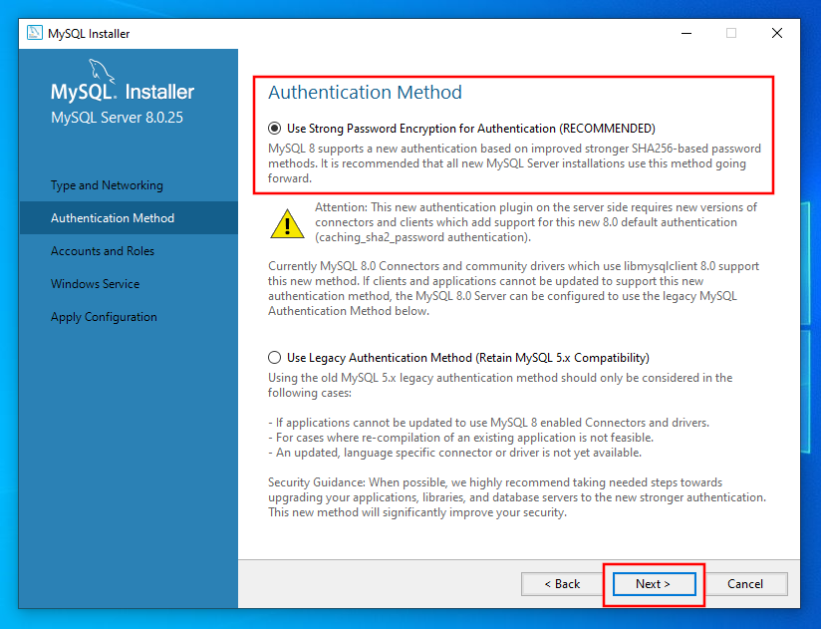Screen dimensions: 821x629
Task: Click text 'Currently MySQL 8.0 Connectors and community drivers'
Action: coord(514,288)
